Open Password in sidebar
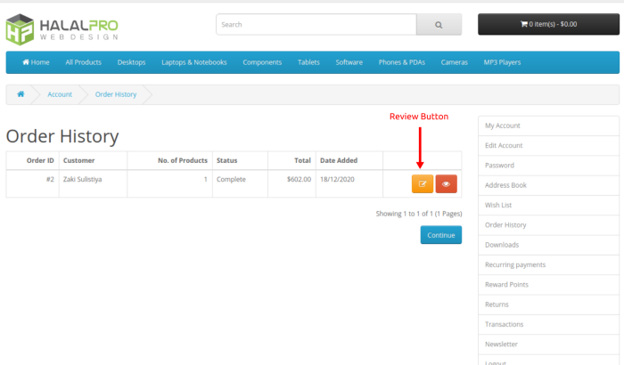The image size is (624, 365). [x=548, y=166]
